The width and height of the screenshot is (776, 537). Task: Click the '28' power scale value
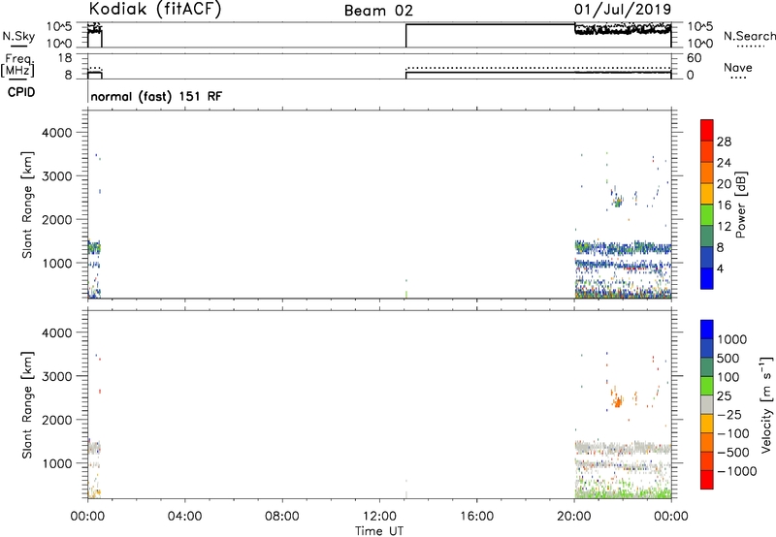[x=724, y=142]
